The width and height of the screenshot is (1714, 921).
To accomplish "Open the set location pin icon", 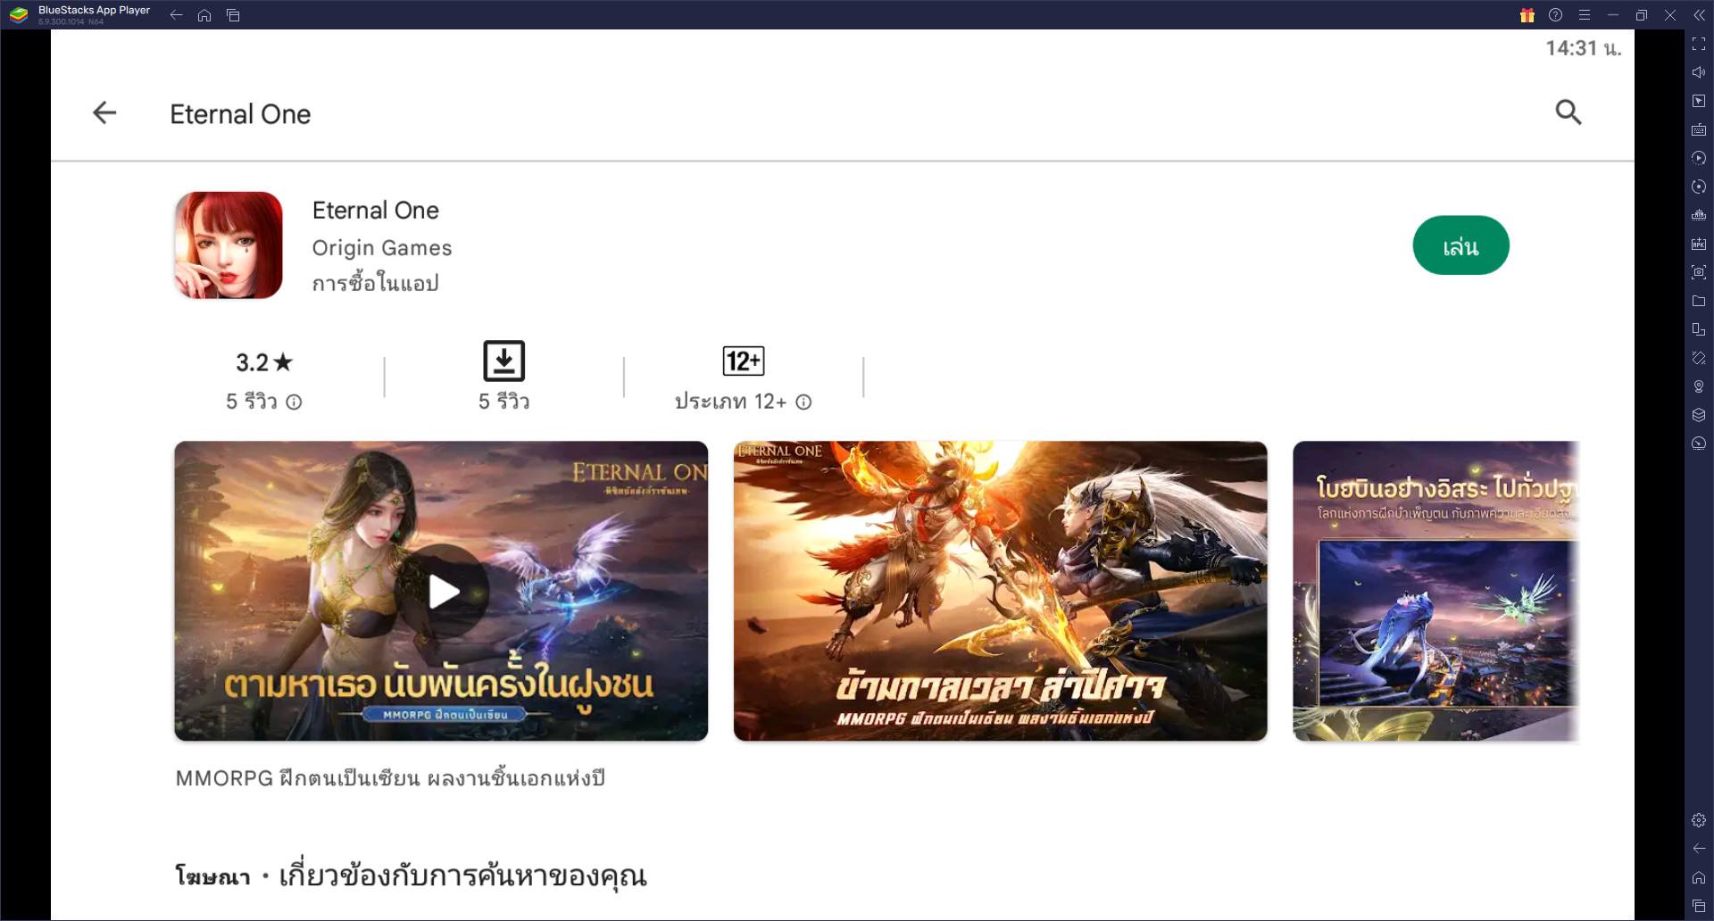I will 1699,386.
